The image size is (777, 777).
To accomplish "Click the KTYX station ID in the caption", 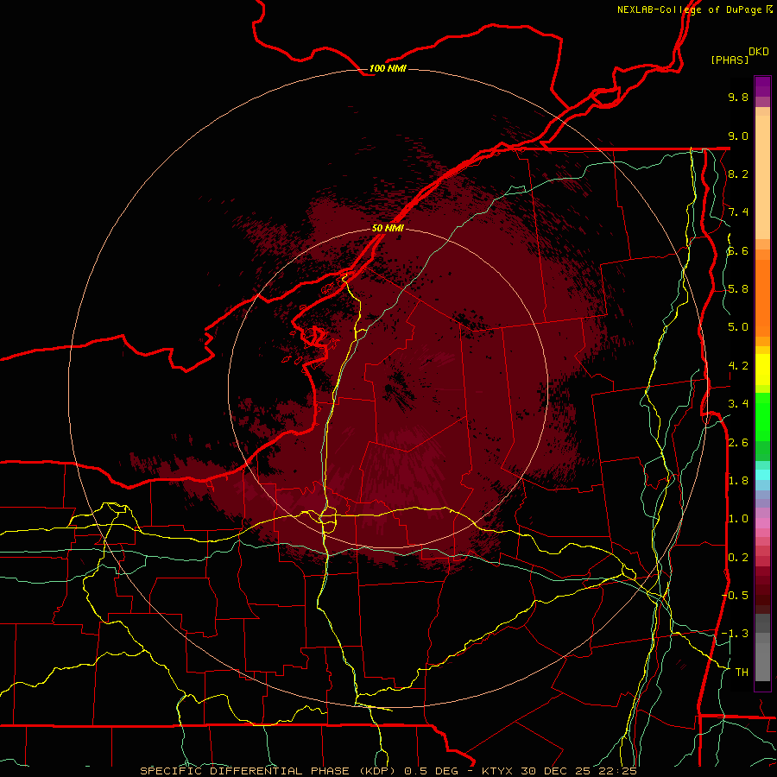I will click(x=498, y=771).
